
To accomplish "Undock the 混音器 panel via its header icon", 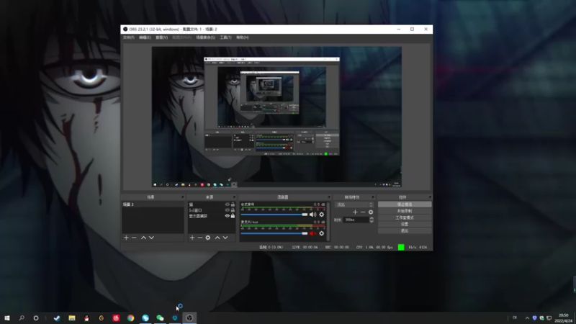I will click(x=329, y=197).
